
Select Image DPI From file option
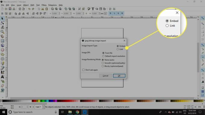pos(107,53)
